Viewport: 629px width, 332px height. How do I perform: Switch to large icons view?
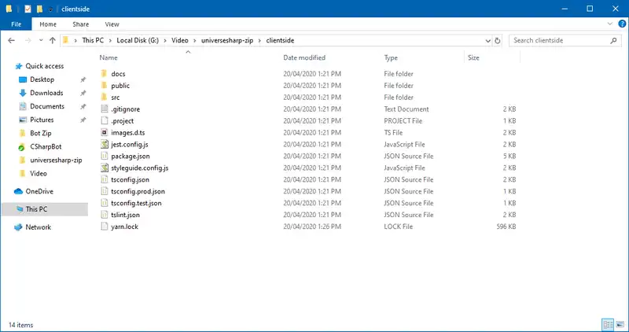[618, 324]
